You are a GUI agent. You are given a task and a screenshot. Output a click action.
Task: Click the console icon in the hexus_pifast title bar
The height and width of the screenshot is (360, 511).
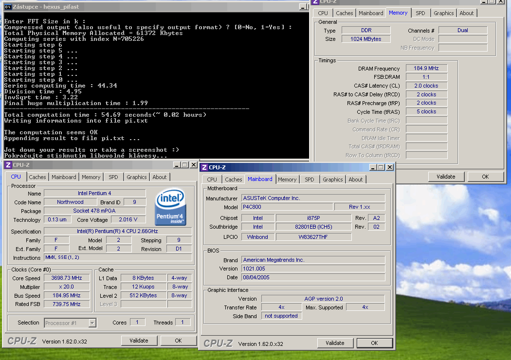tap(8, 7)
